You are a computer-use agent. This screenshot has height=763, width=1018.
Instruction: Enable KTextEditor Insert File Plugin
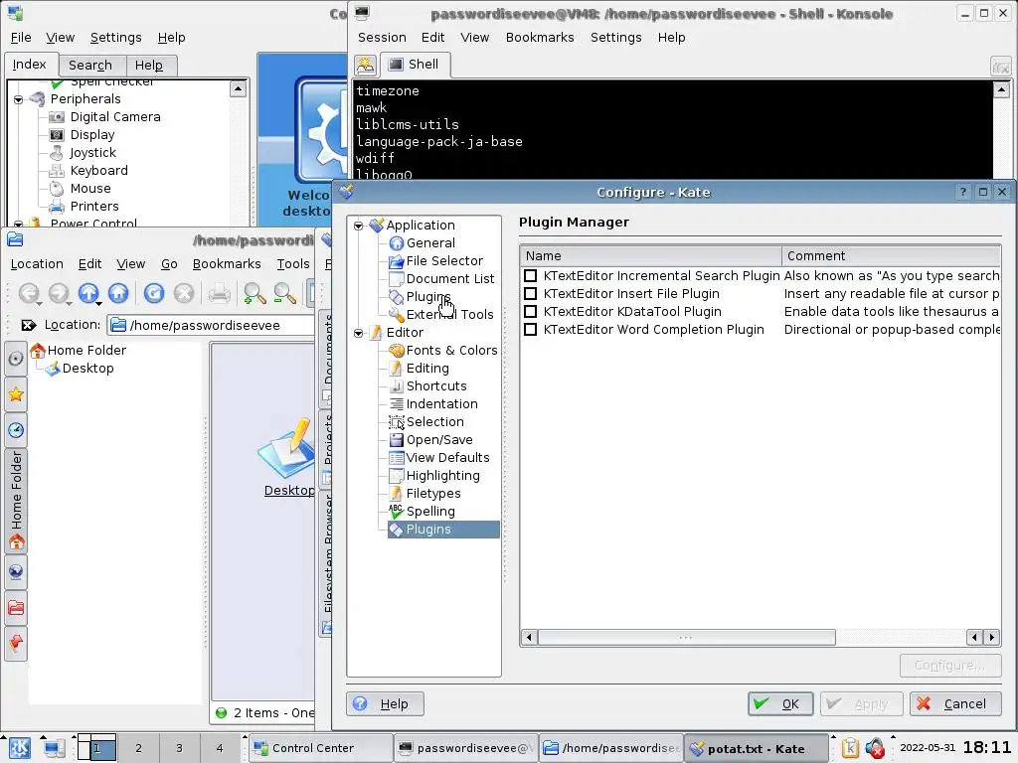coord(531,294)
